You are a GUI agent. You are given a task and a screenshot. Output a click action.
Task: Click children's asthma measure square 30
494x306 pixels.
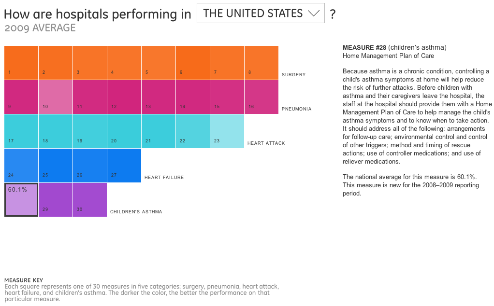(90, 200)
